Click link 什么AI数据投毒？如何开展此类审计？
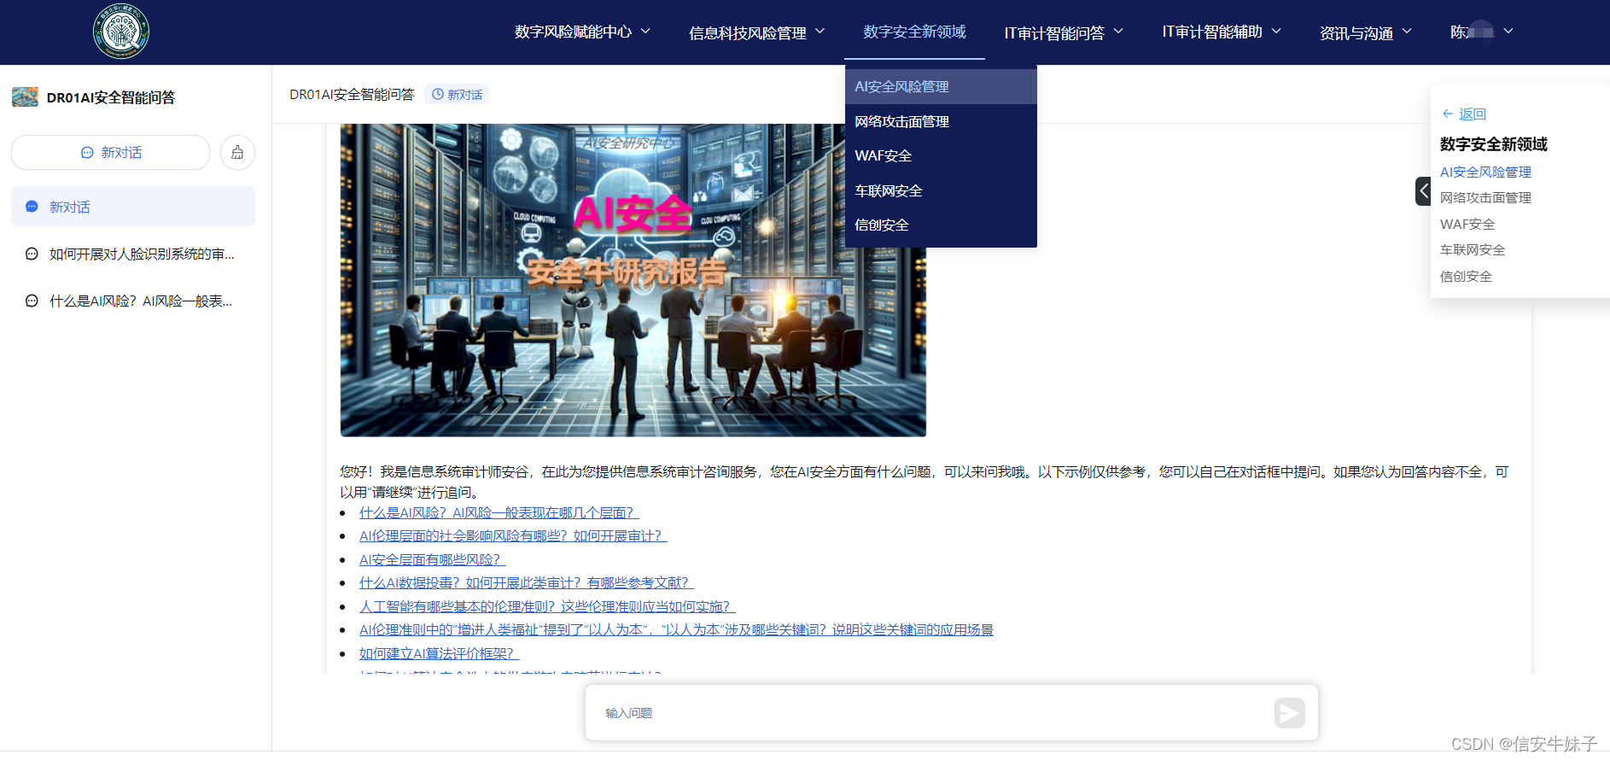Screen dimensions: 1610x760 click(x=526, y=583)
